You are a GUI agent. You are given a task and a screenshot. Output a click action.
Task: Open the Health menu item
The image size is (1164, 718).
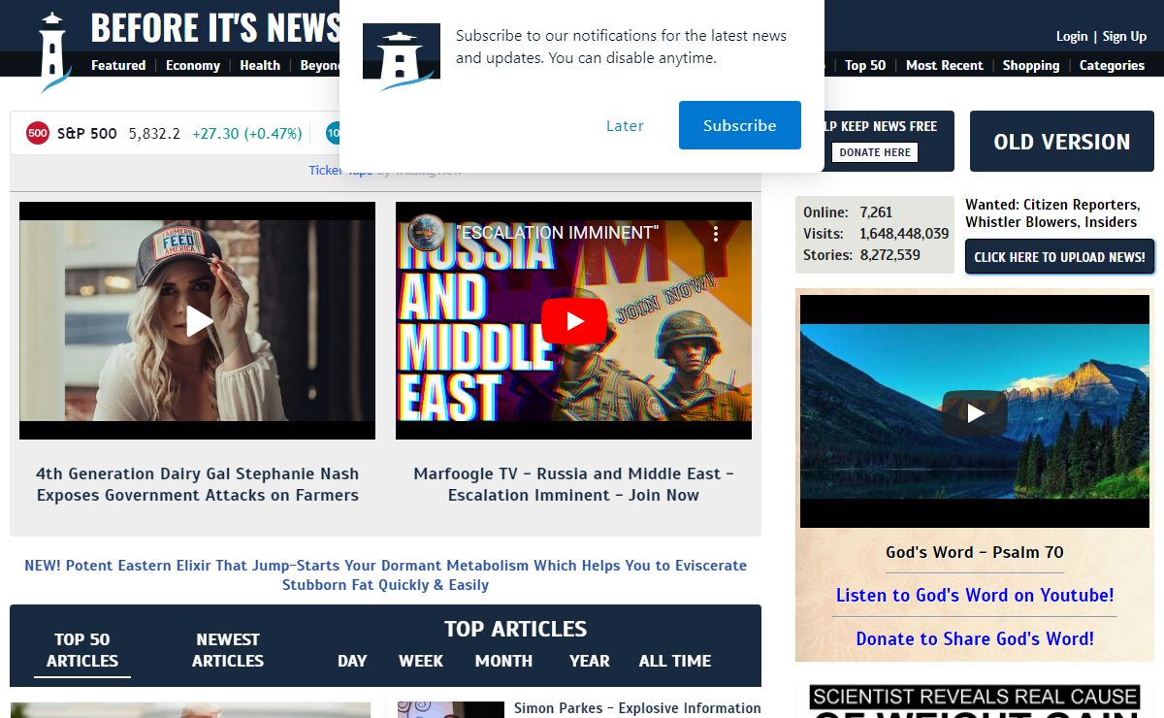(260, 65)
